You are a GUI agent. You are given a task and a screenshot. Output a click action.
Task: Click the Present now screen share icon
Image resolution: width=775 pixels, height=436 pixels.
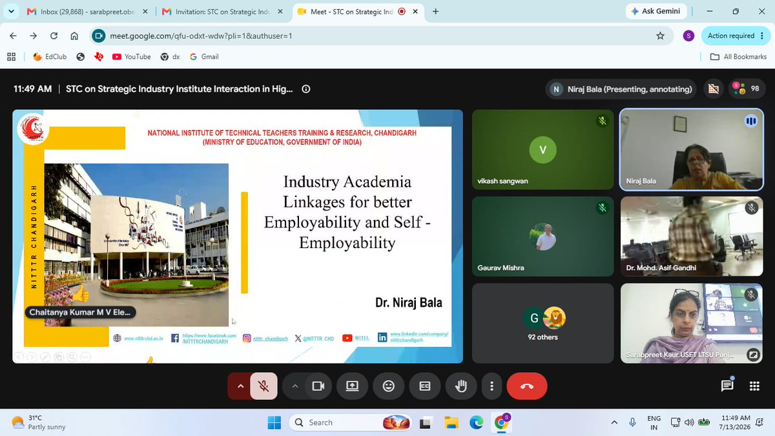[352, 386]
